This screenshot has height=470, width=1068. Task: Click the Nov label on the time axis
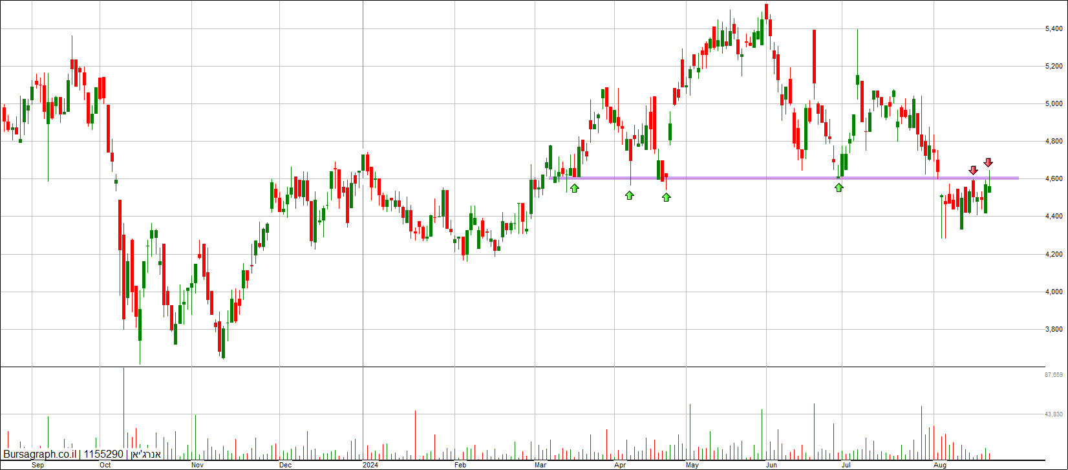[198, 465]
